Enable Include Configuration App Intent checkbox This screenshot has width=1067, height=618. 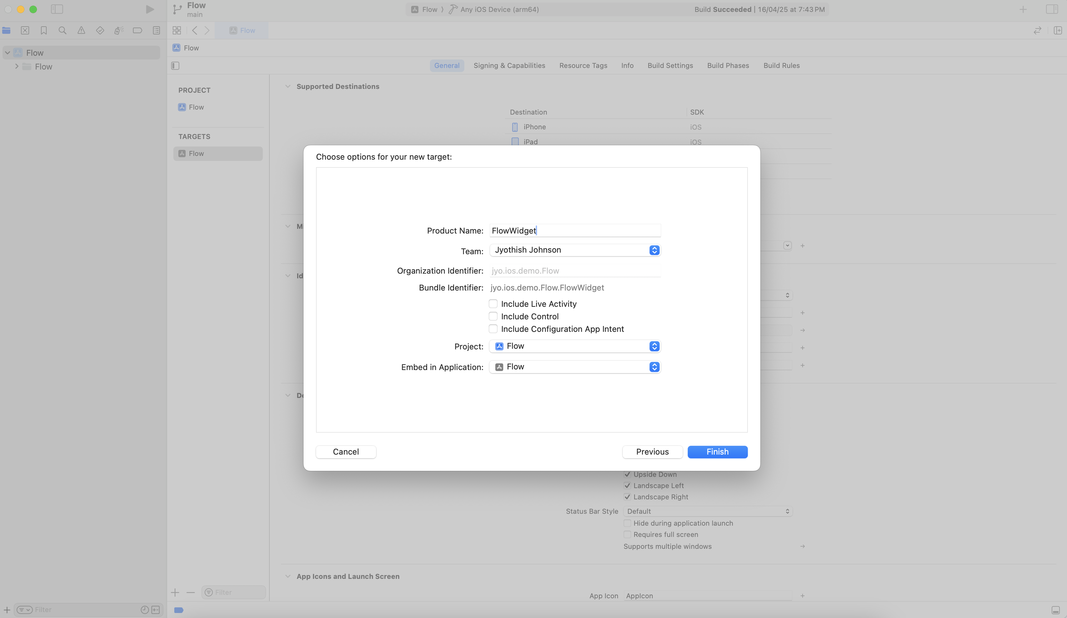(493, 329)
